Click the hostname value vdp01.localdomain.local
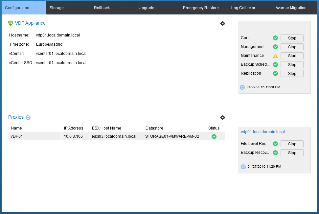The image size is (319, 214). point(58,35)
